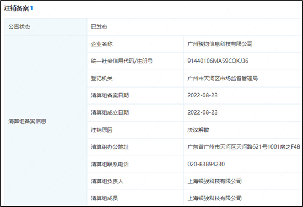This screenshot has width=303, height=207.
Task: Click 广州市天河区市场监督管理局 registration authority
Action: click(223, 78)
